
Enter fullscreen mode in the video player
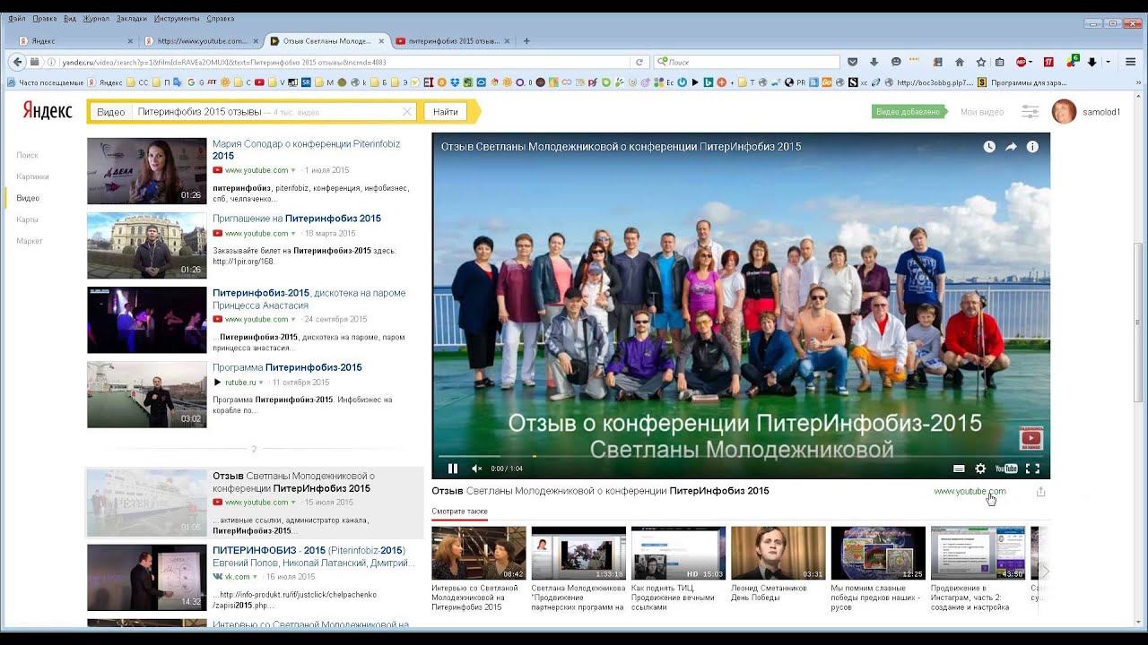1032,469
